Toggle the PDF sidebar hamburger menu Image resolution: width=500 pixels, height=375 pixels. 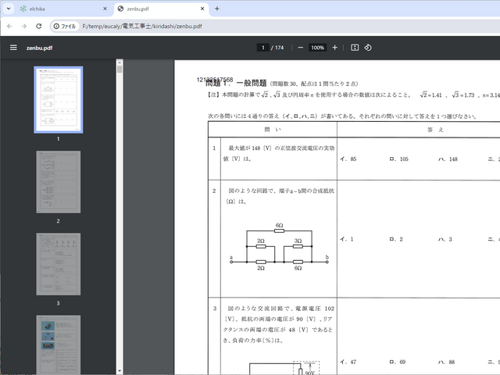click(13, 48)
